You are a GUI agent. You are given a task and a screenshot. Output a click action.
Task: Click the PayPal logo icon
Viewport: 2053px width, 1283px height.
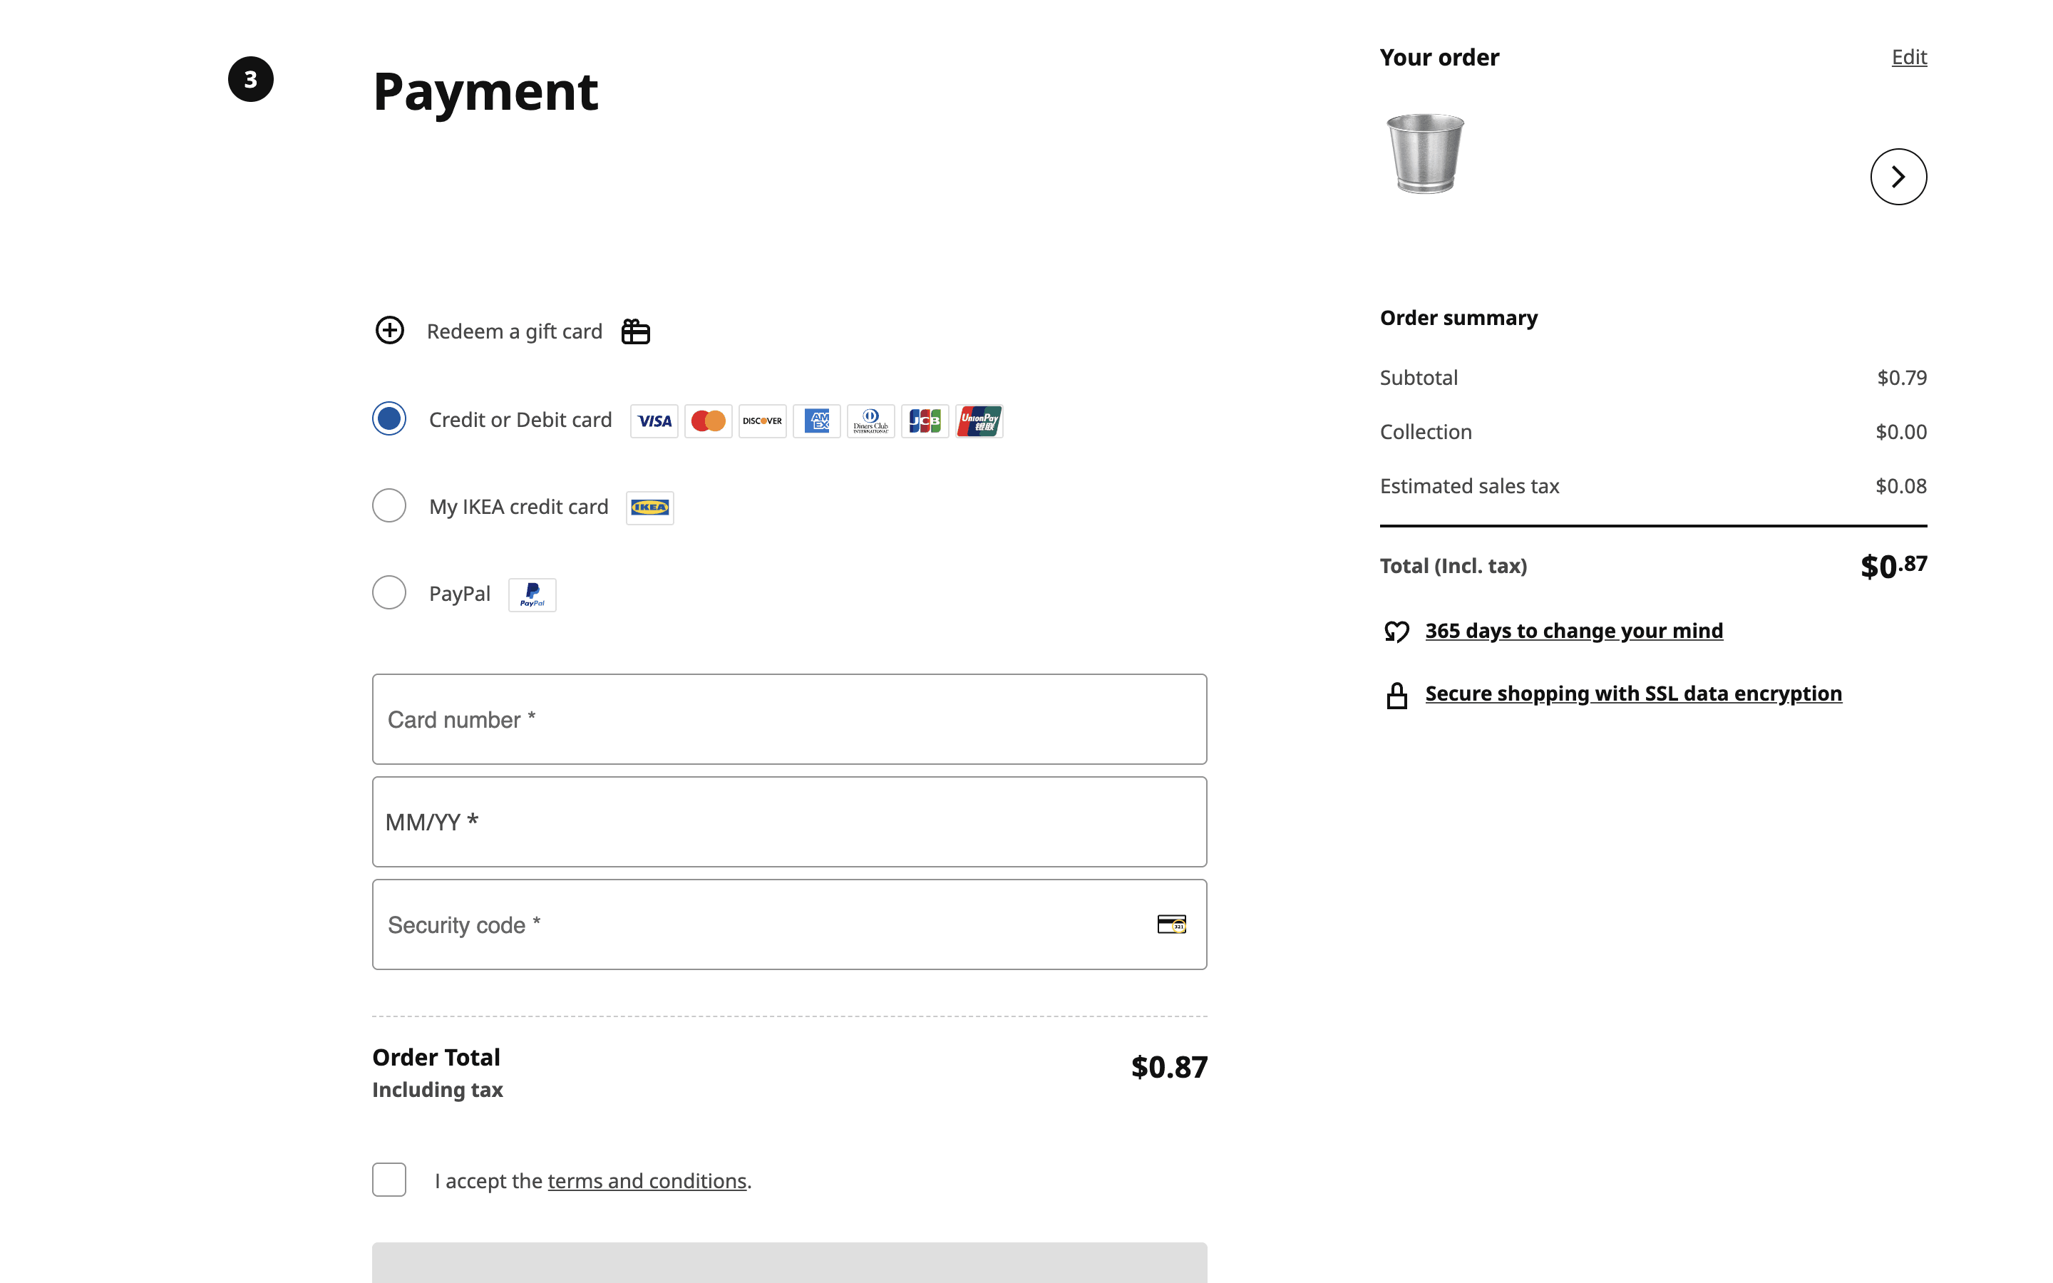pos(532,595)
